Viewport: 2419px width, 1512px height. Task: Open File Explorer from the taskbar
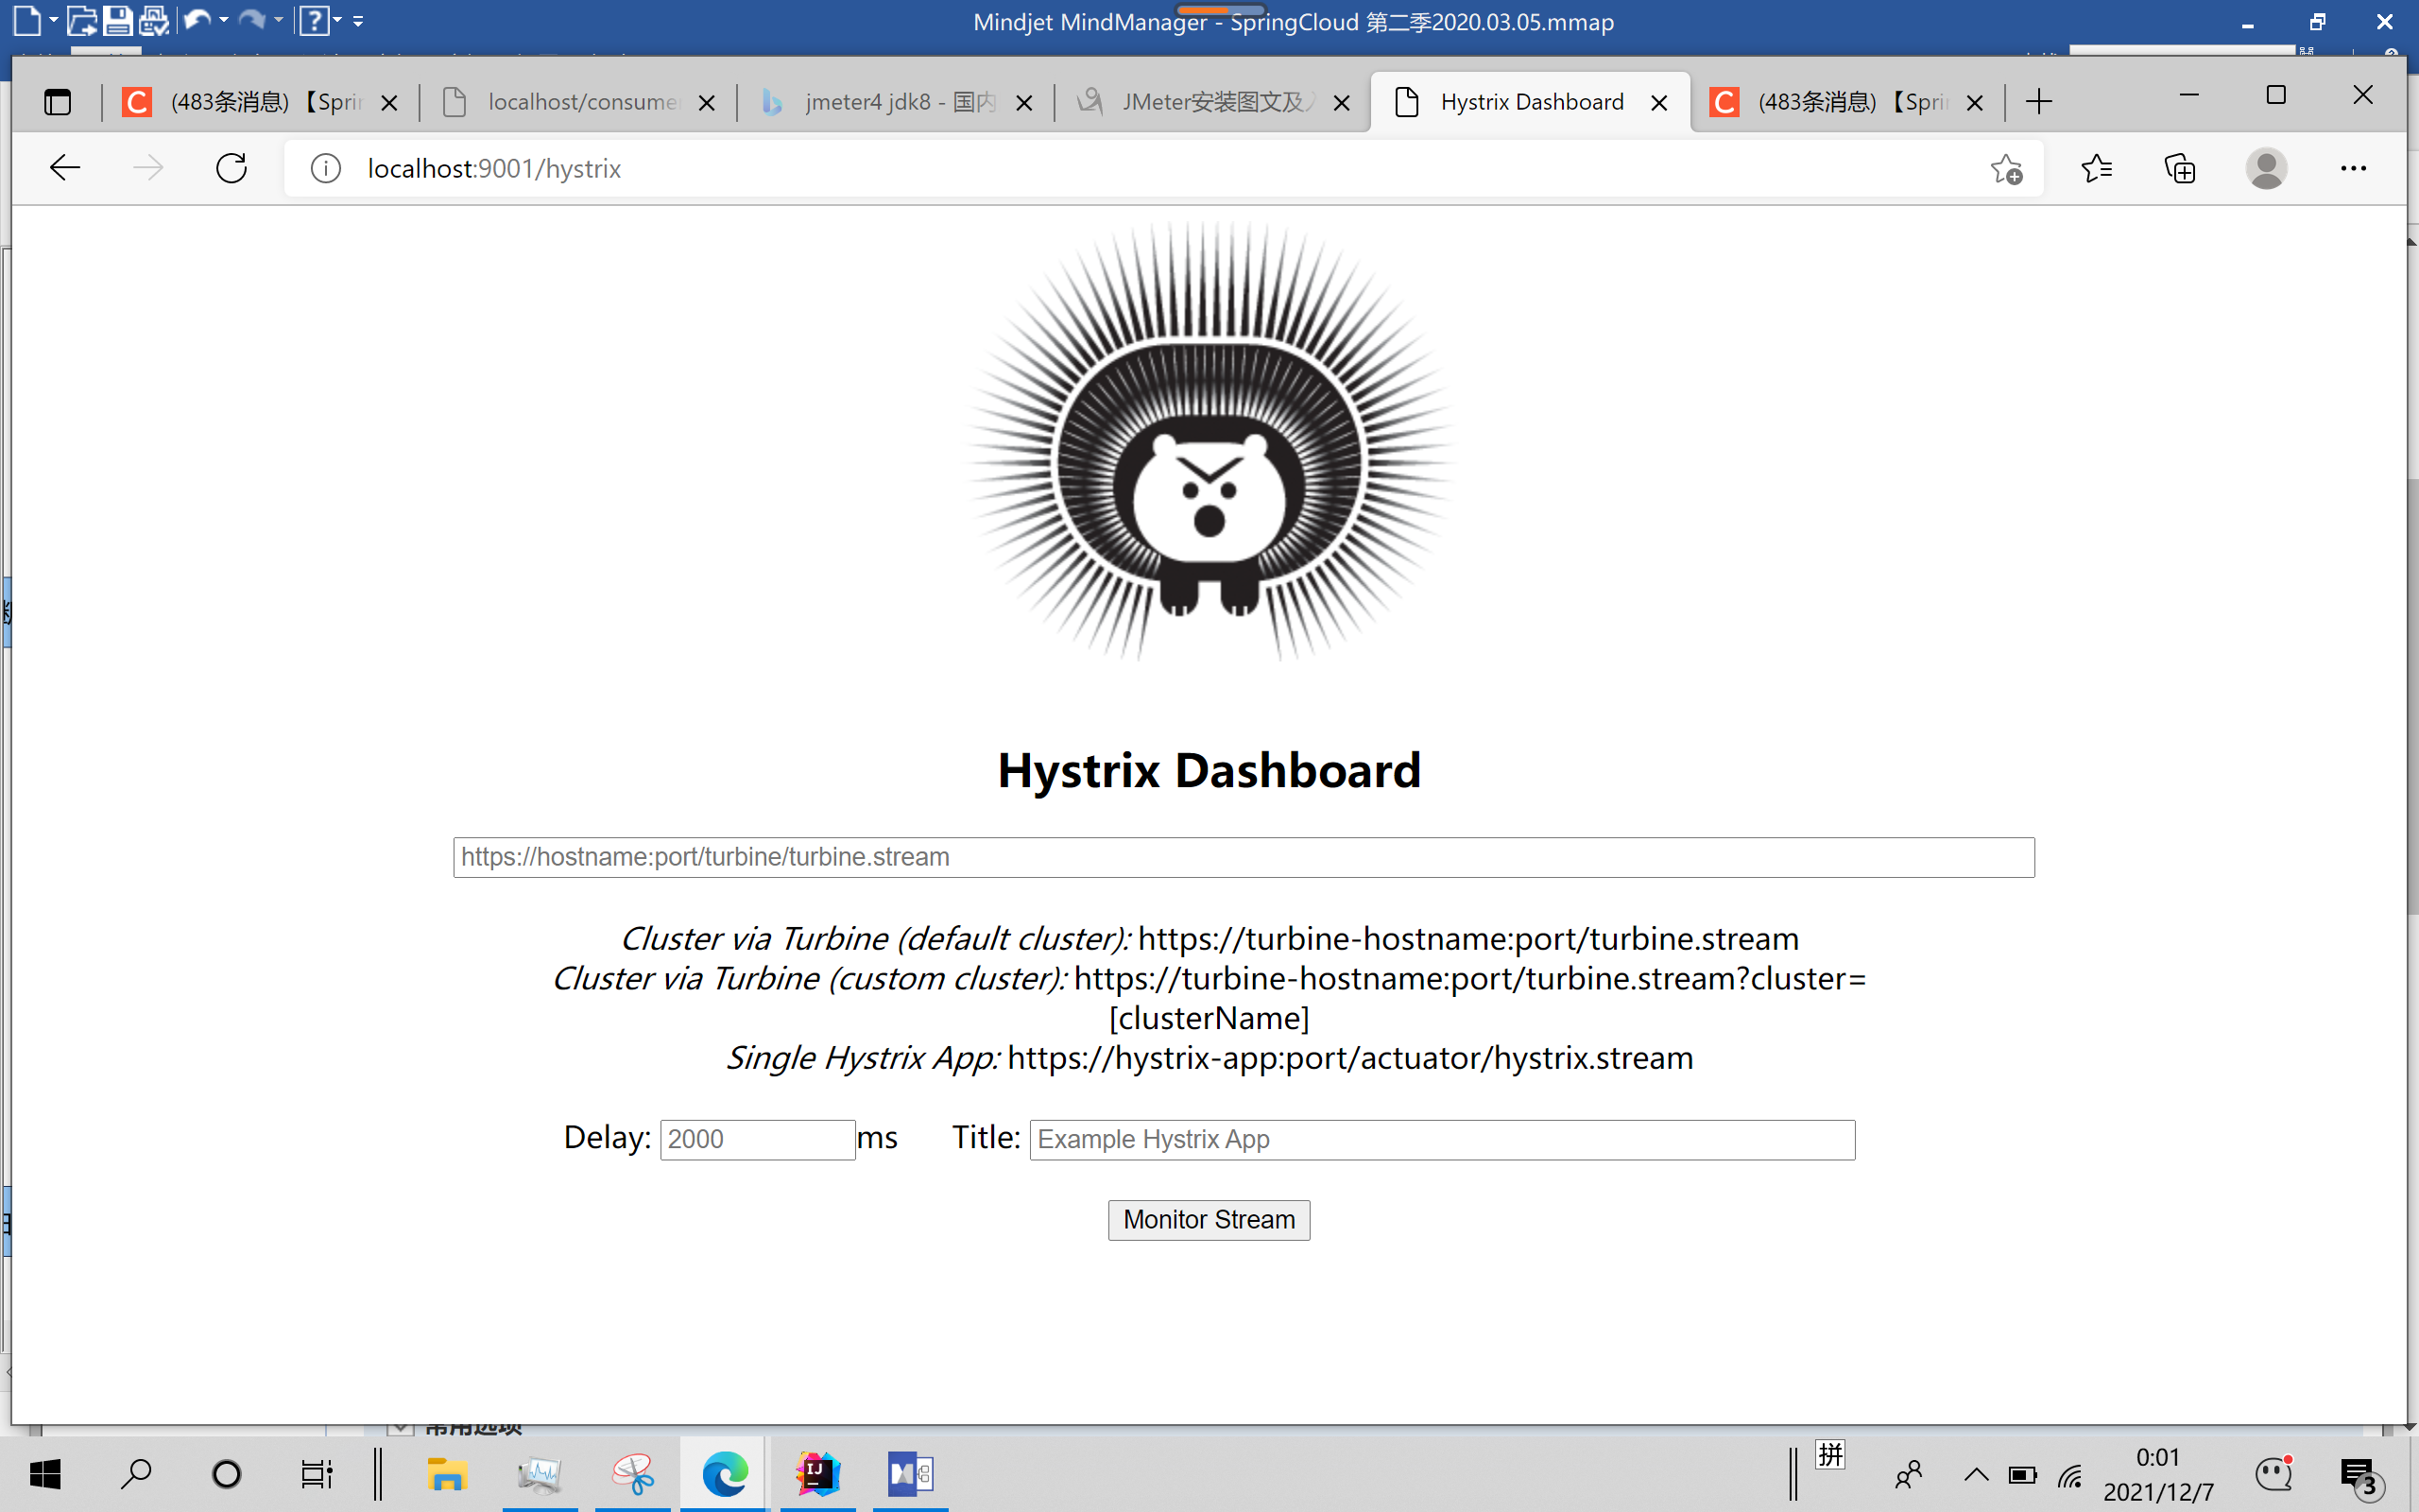pyautogui.click(x=447, y=1473)
